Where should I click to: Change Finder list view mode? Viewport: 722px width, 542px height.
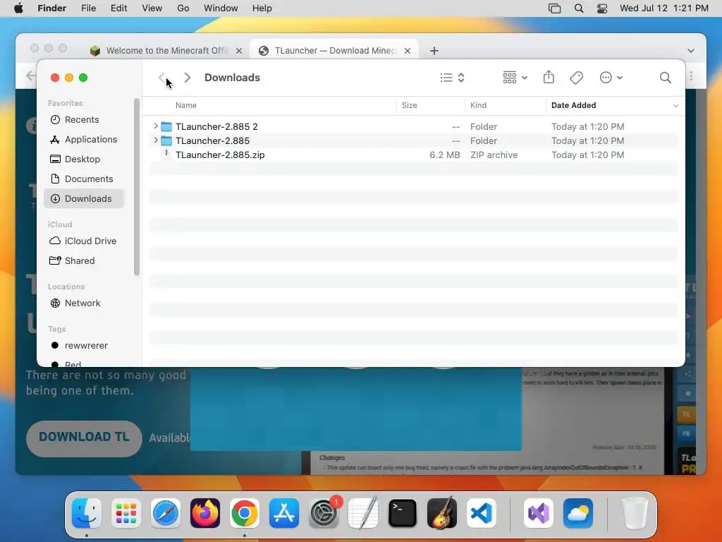coord(452,78)
